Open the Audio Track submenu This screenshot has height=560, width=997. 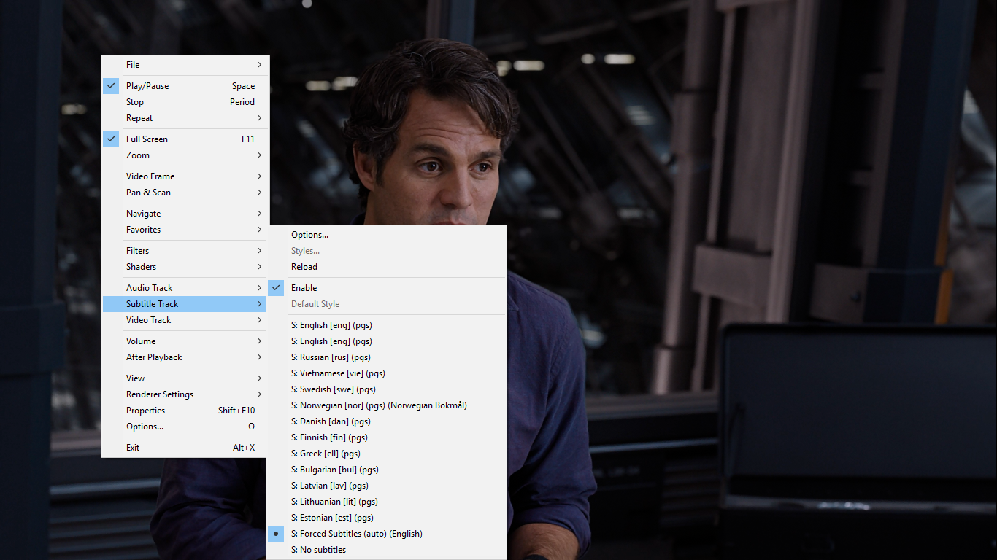pos(185,288)
